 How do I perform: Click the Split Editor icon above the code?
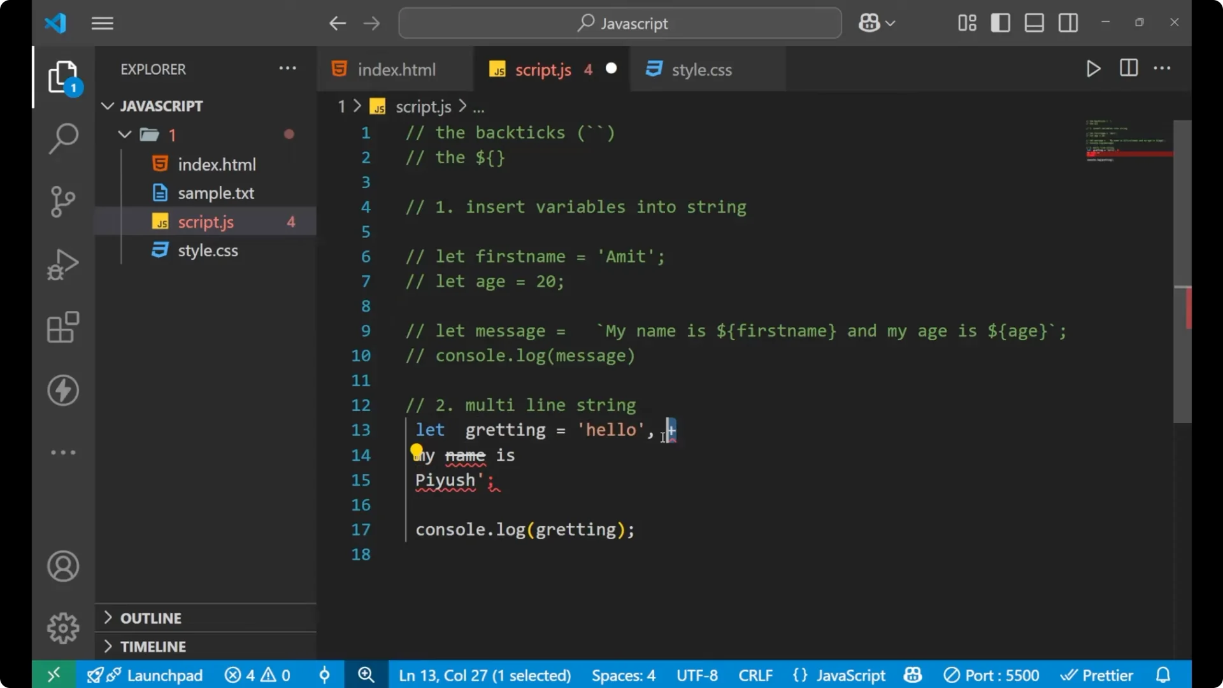click(1128, 68)
